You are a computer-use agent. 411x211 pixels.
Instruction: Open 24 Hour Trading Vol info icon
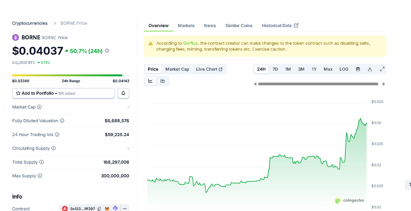pyautogui.click(x=57, y=134)
